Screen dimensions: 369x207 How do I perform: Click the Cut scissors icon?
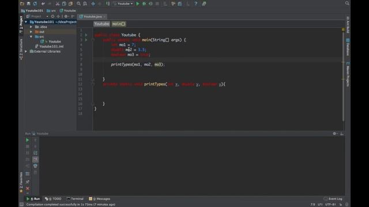tap(58, 3)
